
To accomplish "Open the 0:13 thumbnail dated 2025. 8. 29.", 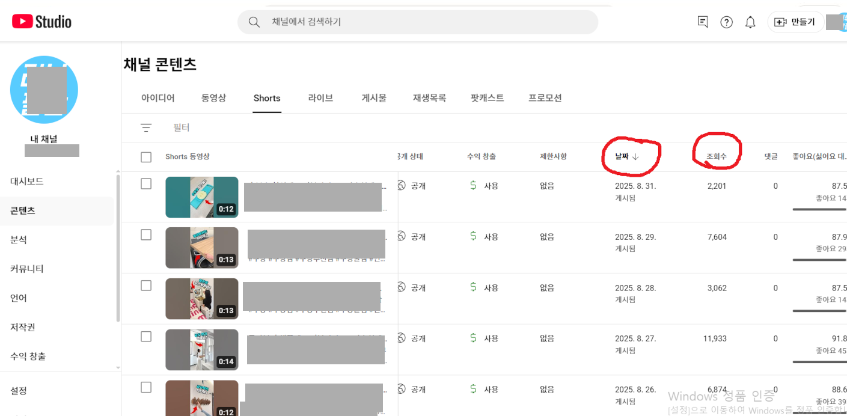I will (202, 248).
